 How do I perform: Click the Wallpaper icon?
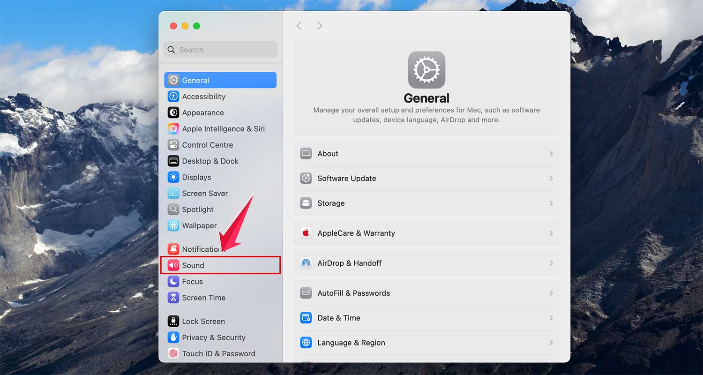point(173,225)
